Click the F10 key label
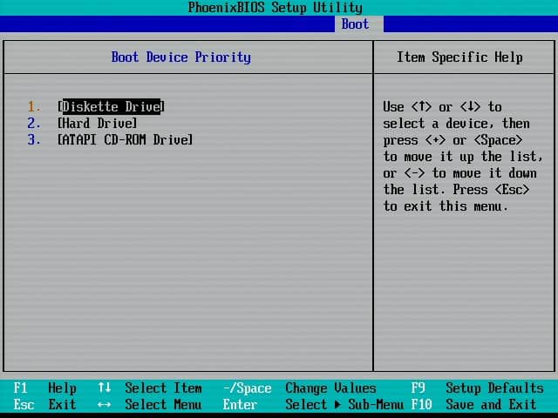Viewport: 558px width, 418px height. tap(421, 404)
